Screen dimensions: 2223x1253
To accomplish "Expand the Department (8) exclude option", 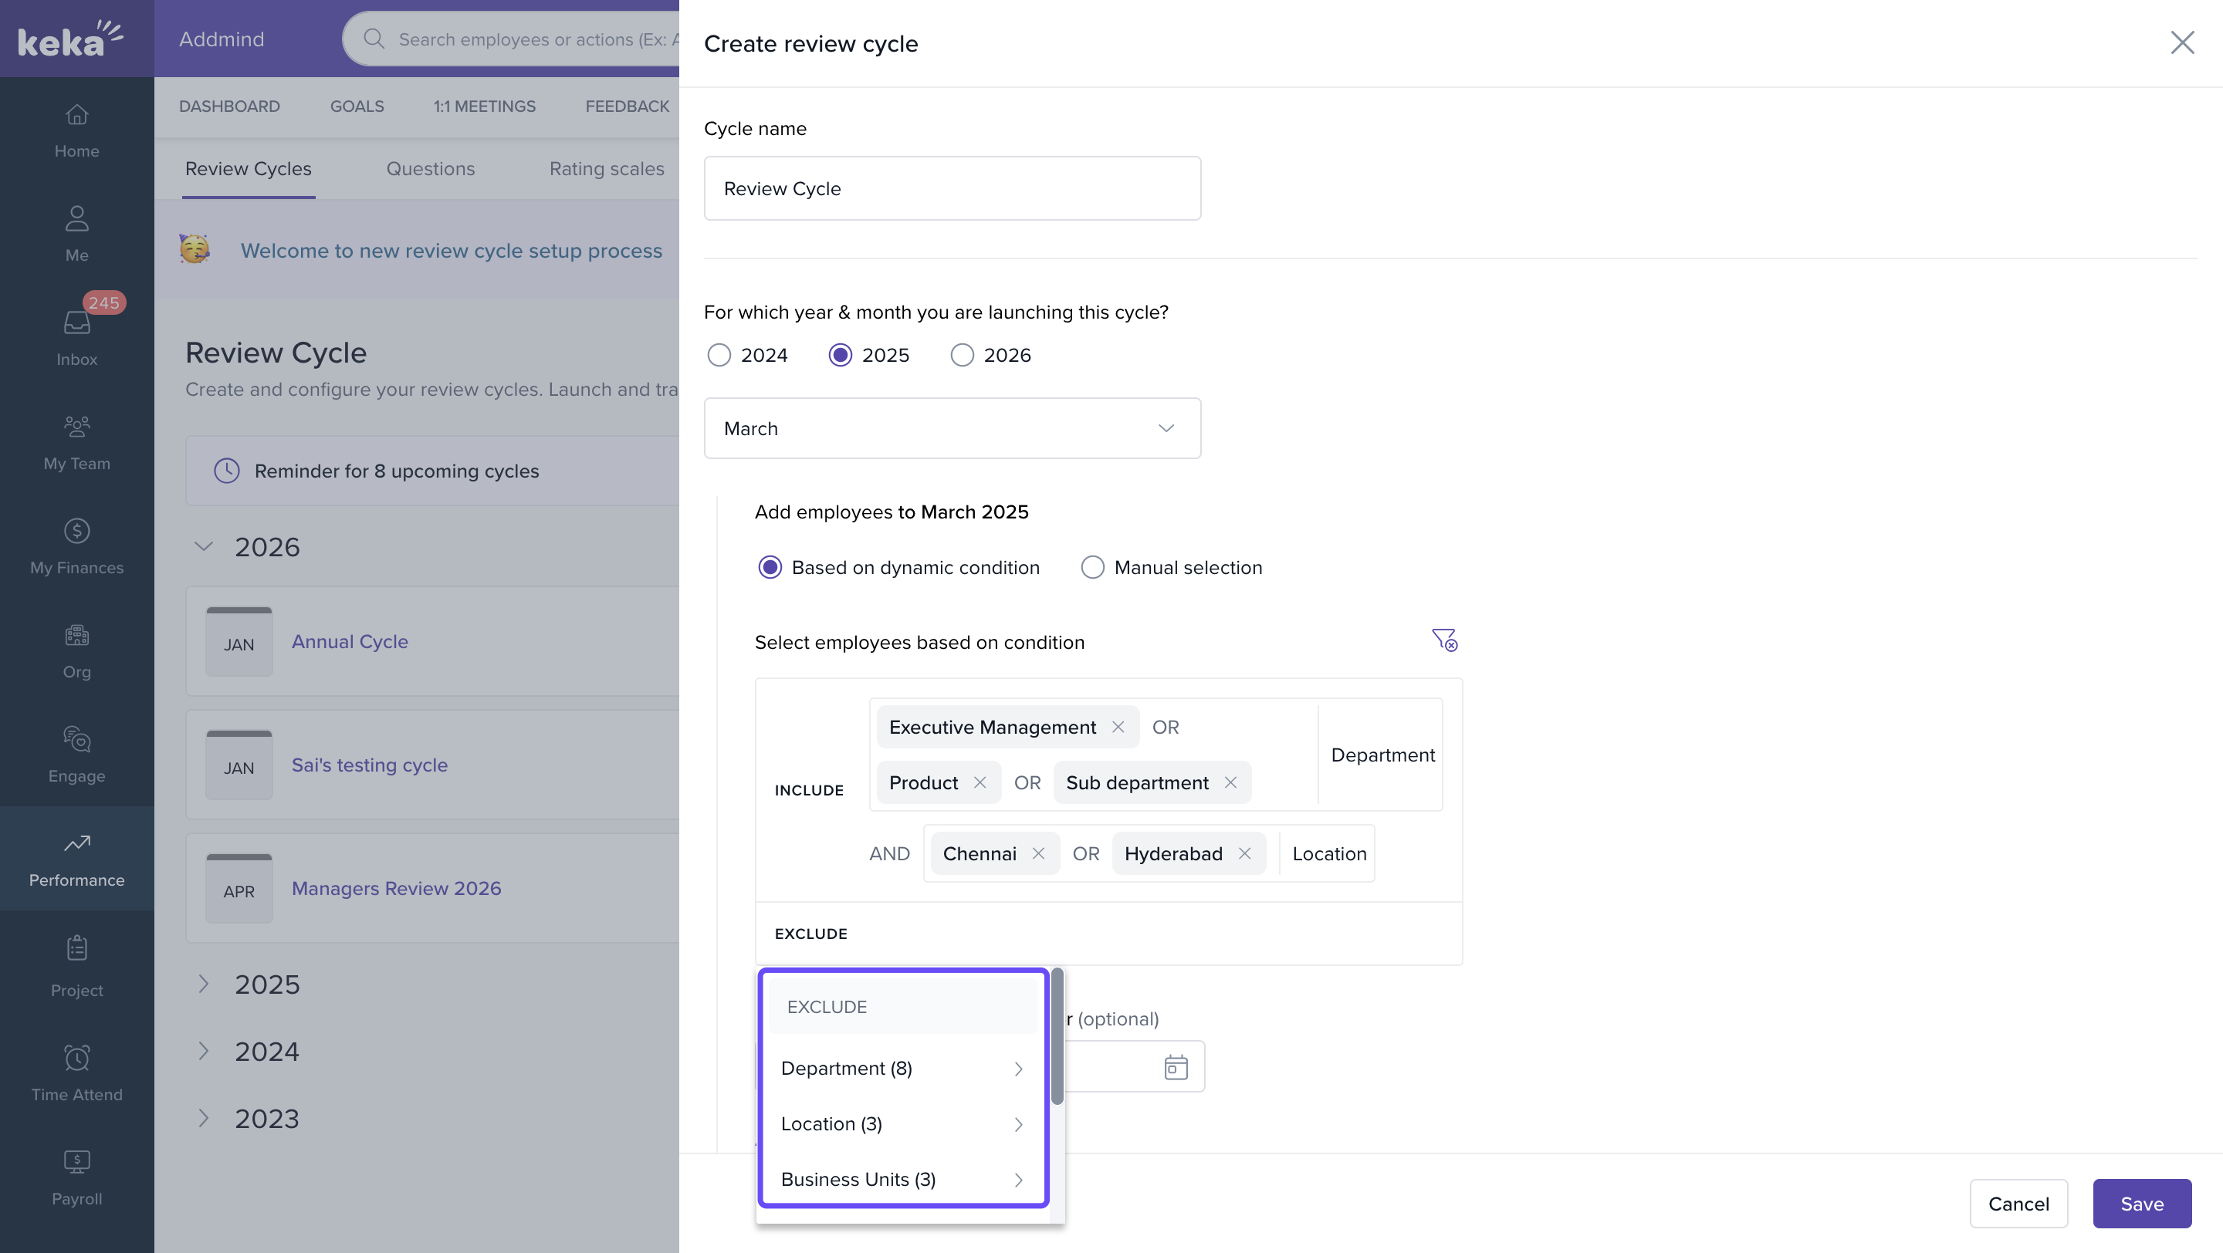I will point(901,1069).
